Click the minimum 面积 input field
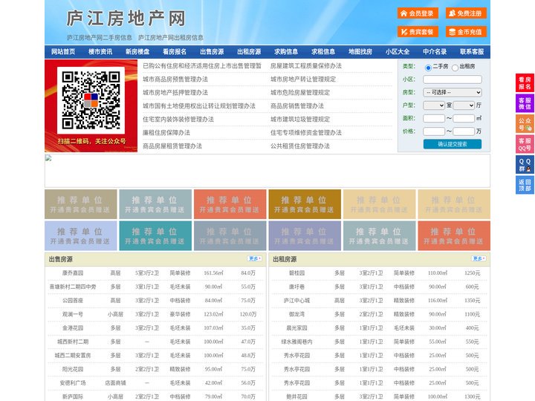This screenshot has width=535, height=401. [x=434, y=118]
